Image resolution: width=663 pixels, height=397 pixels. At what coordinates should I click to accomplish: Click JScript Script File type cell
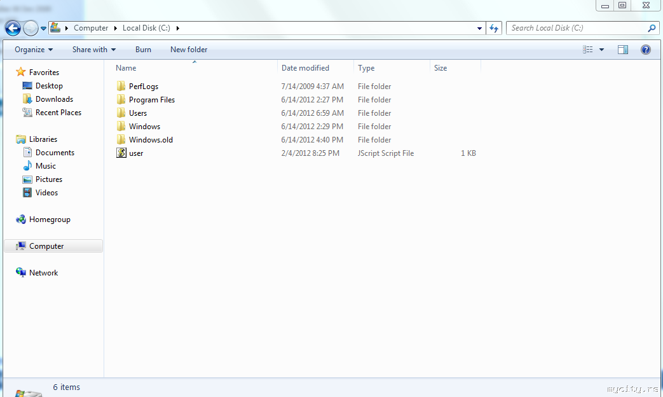point(386,153)
